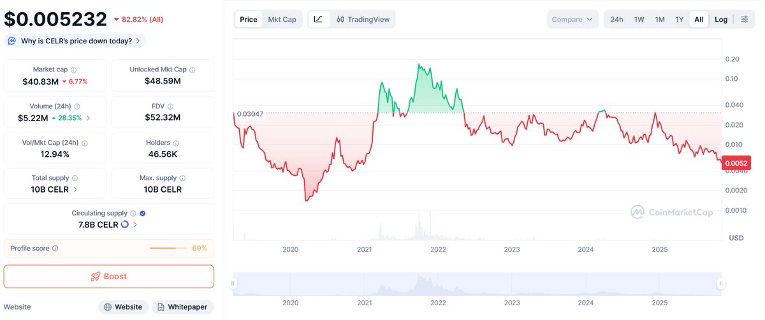Screen dimensions: 765x320
Task: Click the Profile score info icon
Action: coord(55,249)
